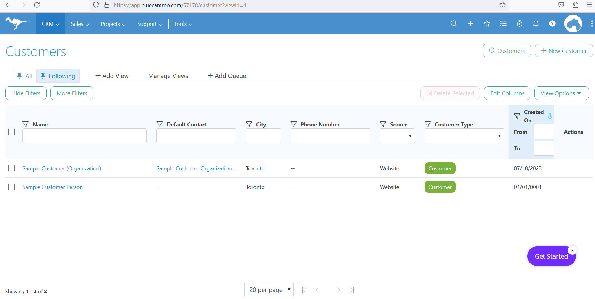Open the user profile avatar

click(573, 24)
